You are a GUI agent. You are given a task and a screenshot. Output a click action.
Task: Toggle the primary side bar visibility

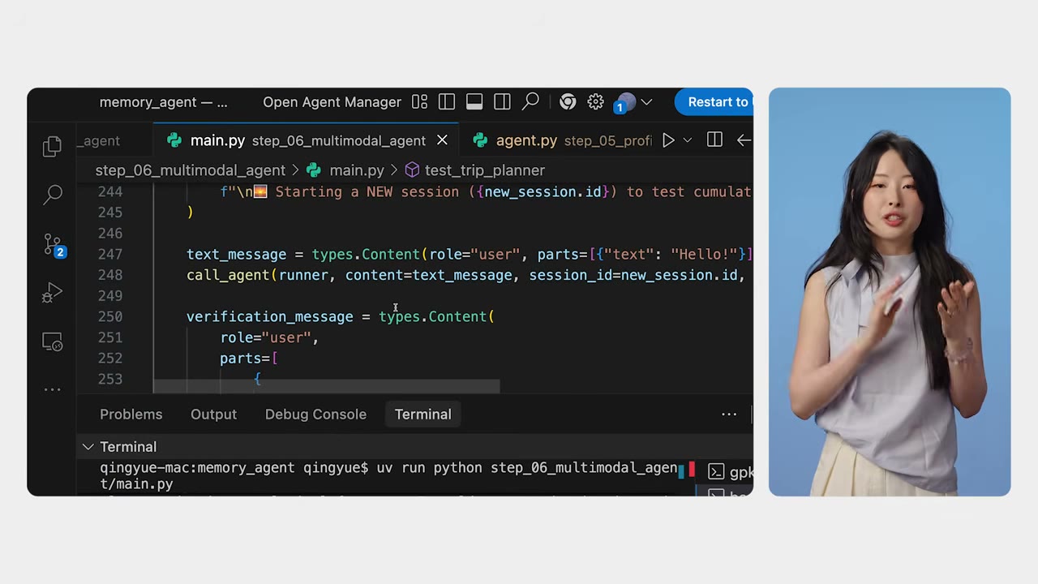pos(447,102)
